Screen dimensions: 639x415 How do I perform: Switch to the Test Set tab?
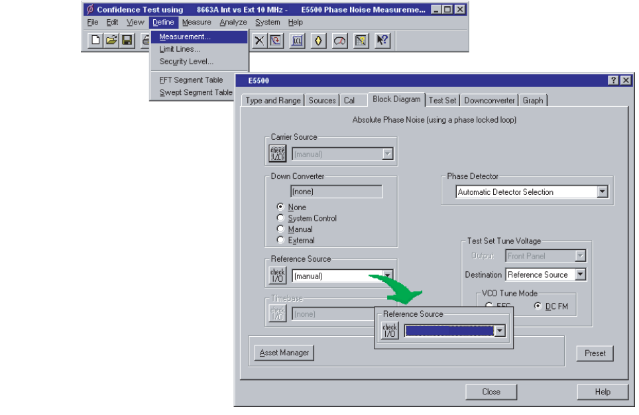coord(442,100)
